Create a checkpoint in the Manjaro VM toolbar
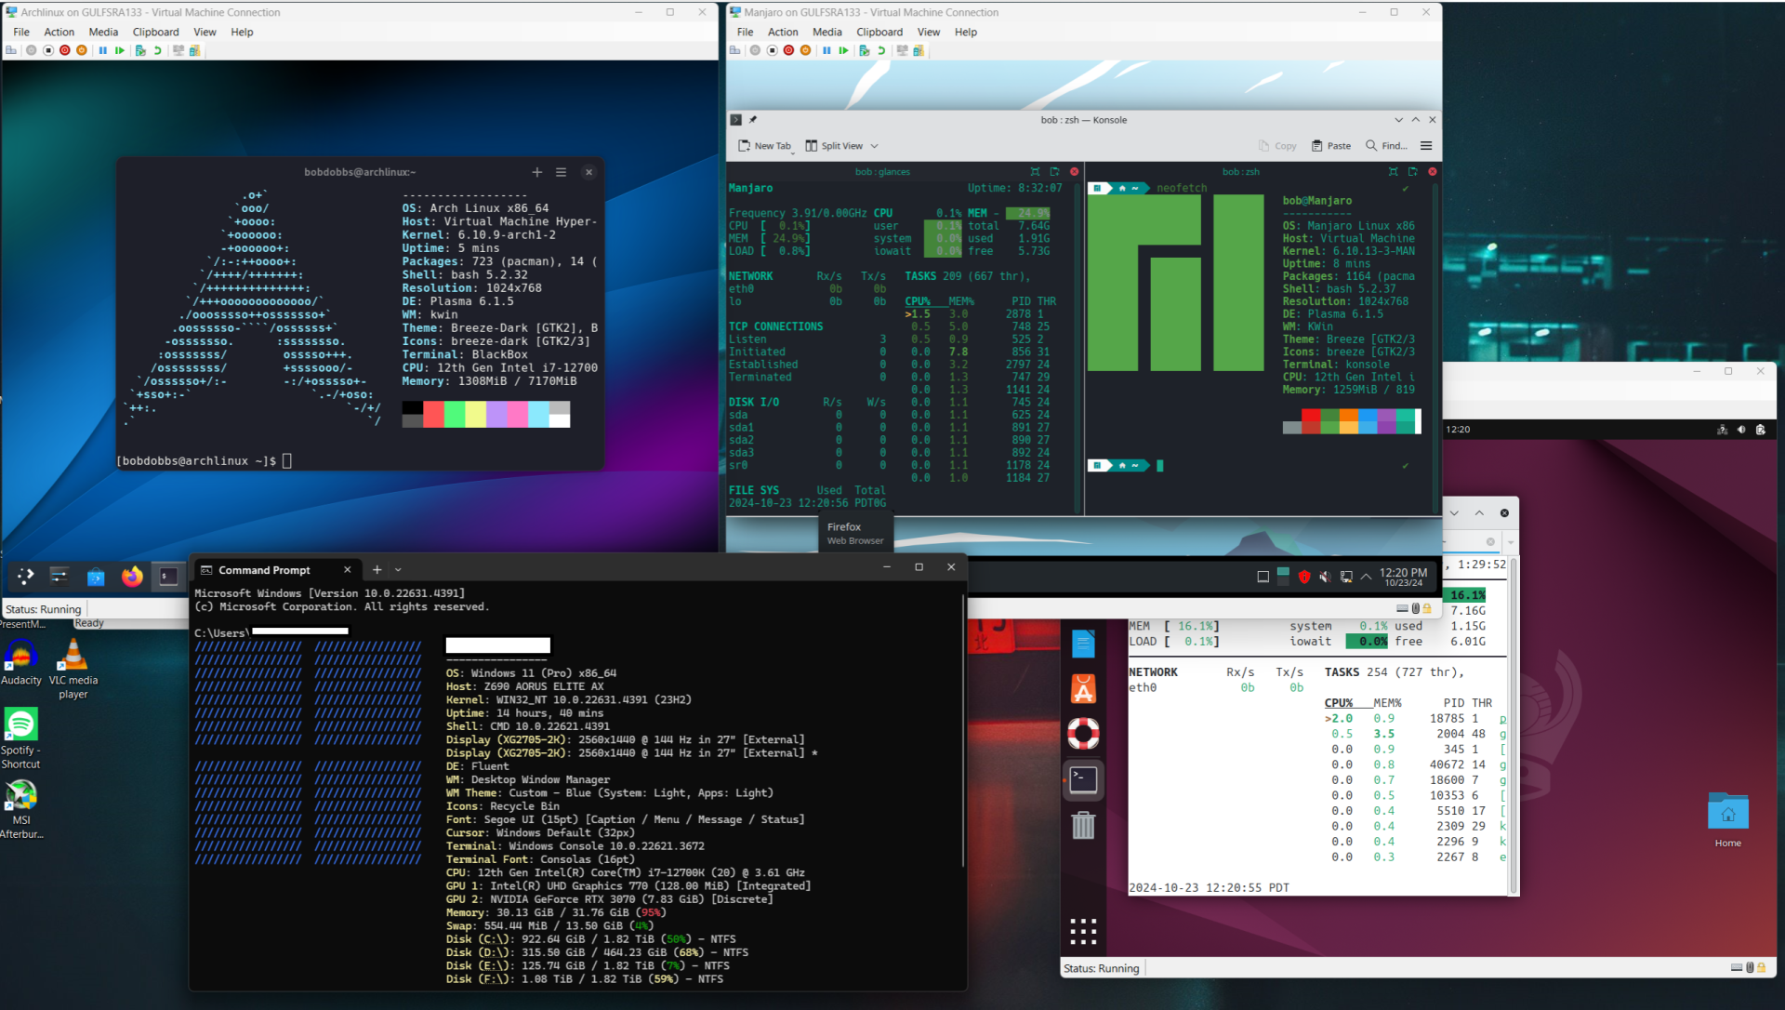This screenshot has width=1785, height=1010. (x=865, y=50)
